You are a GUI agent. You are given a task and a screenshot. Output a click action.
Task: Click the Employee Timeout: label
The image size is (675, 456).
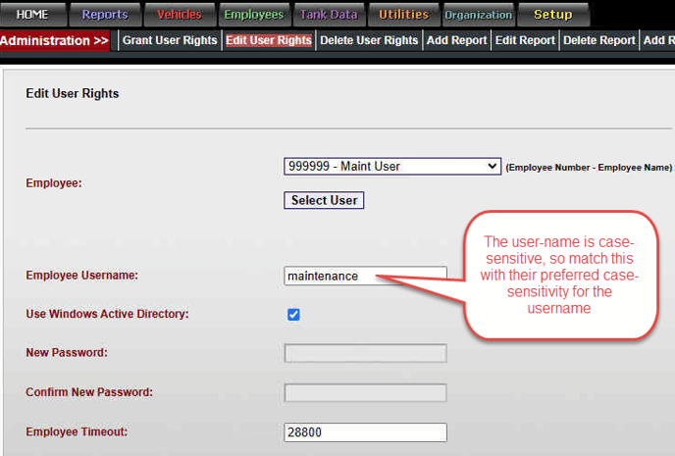tap(77, 431)
